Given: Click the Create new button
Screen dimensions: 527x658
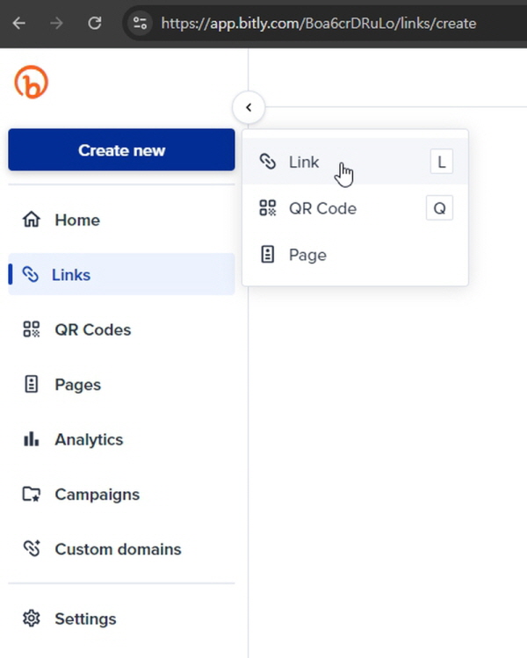Looking at the screenshot, I should [121, 150].
